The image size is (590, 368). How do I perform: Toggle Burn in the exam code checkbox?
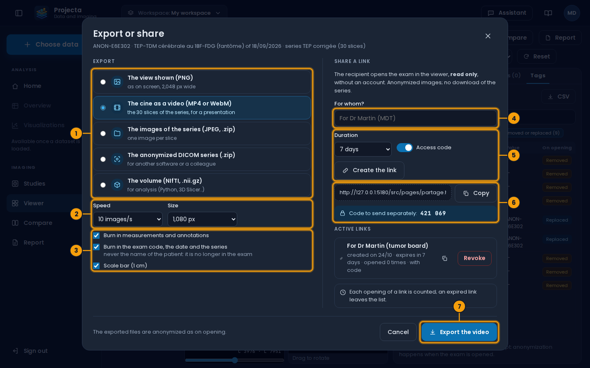pyautogui.click(x=96, y=247)
